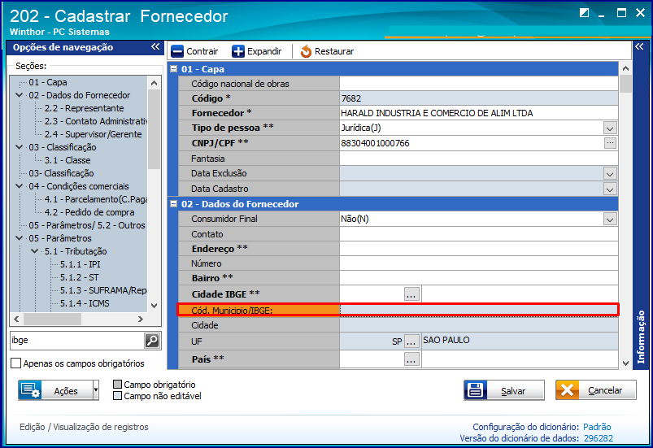
Task: Click the Expandir toolbar label
Action: click(264, 51)
